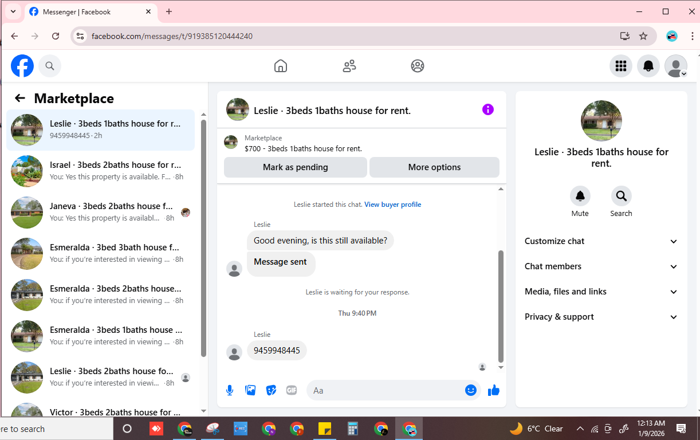Open the notifications bell
This screenshot has height=440, width=700.
pyautogui.click(x=648, y=66)
